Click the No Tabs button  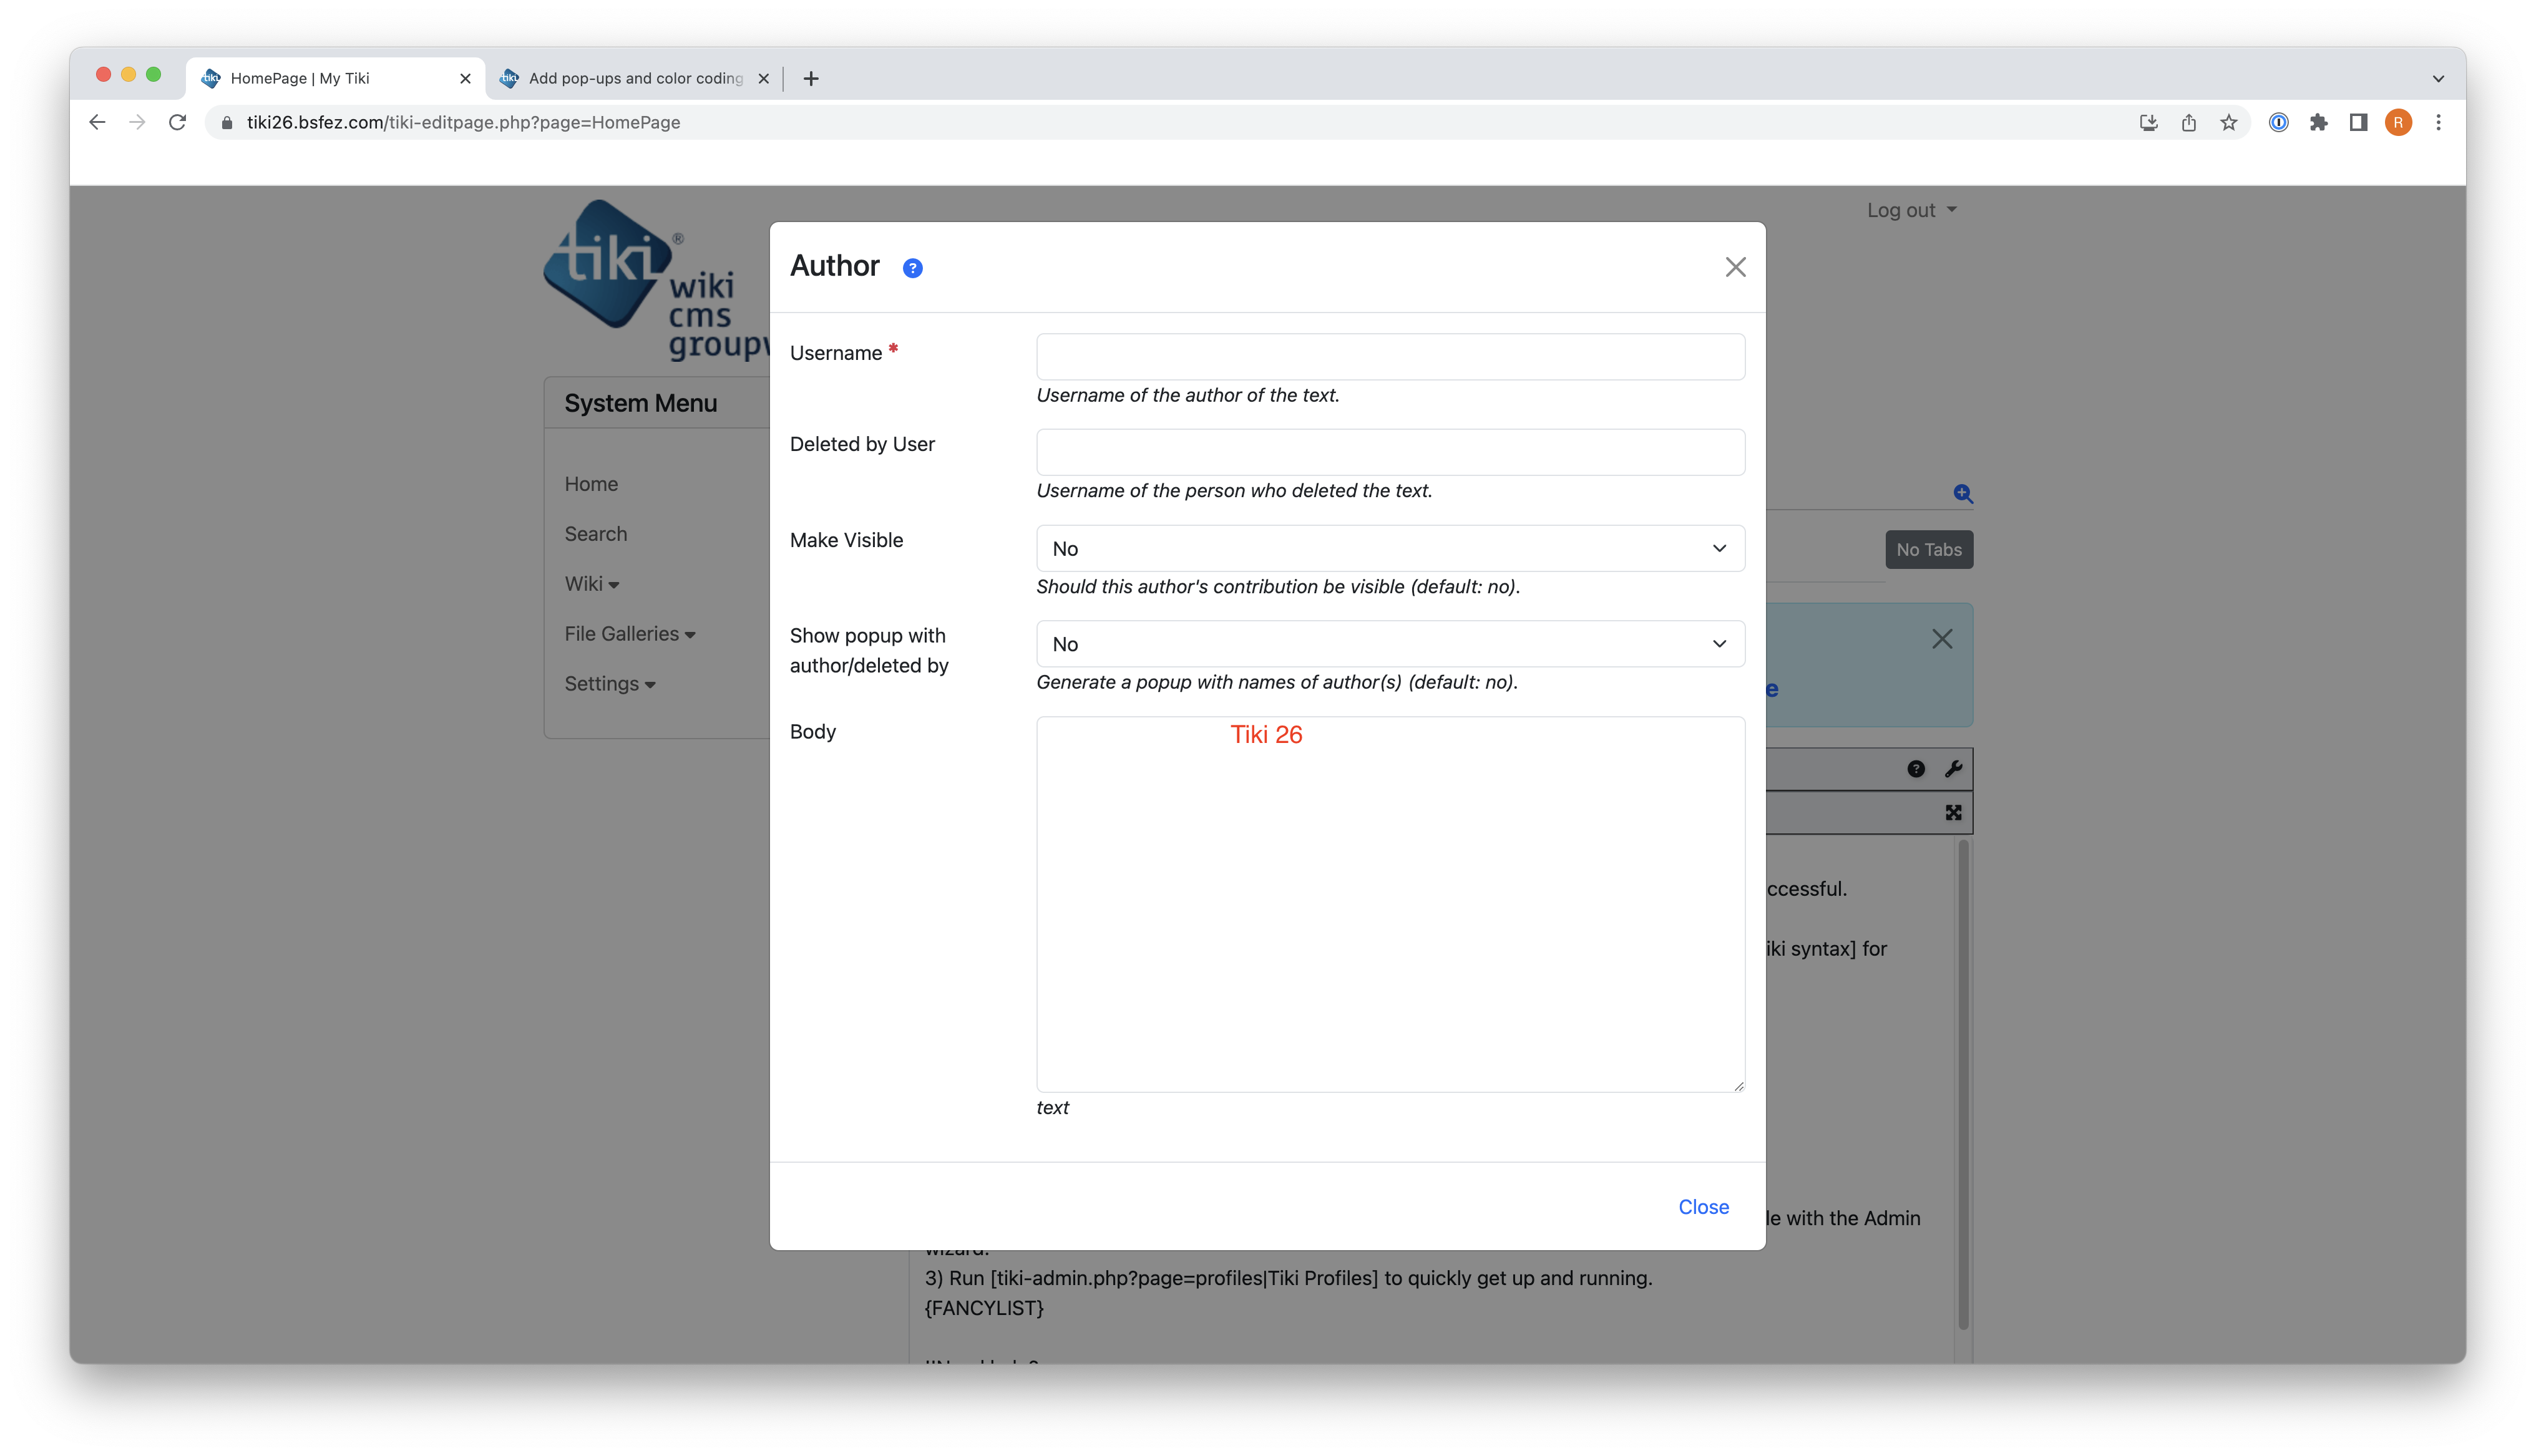[1928, 549]
